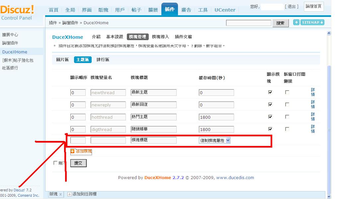
Task: Click the 論壇首頁 button
Action: click(313, 7)
